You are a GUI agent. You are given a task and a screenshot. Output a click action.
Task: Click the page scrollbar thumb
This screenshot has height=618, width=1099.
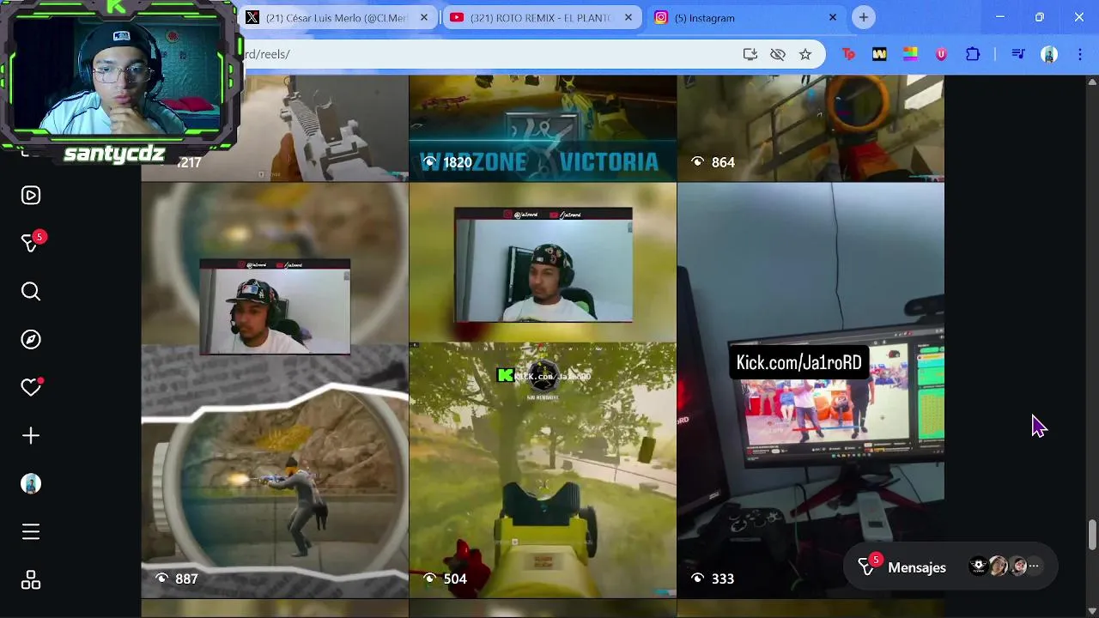coord(1092,535)
